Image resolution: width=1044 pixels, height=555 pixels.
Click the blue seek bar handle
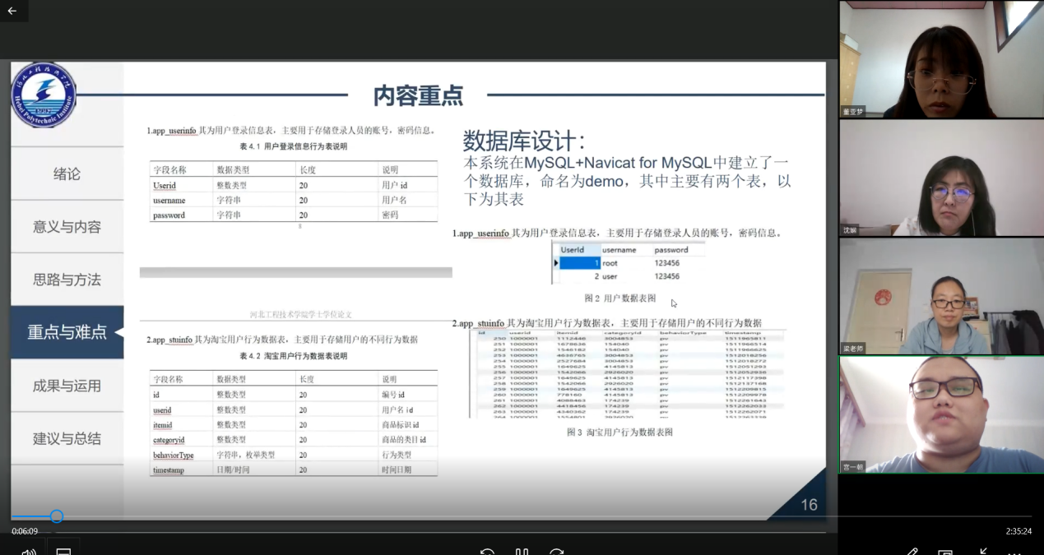coord(57,516)
